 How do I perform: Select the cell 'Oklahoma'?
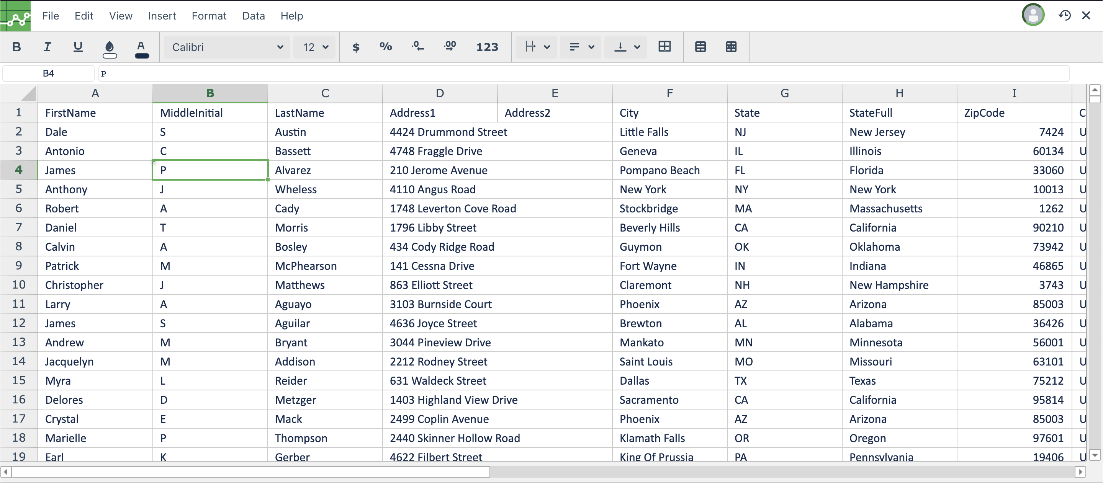(899, 246)
